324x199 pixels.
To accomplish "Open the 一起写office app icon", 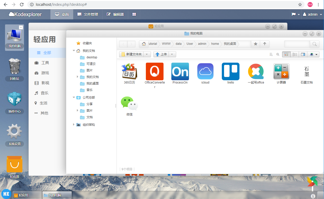I will [256, 71].
